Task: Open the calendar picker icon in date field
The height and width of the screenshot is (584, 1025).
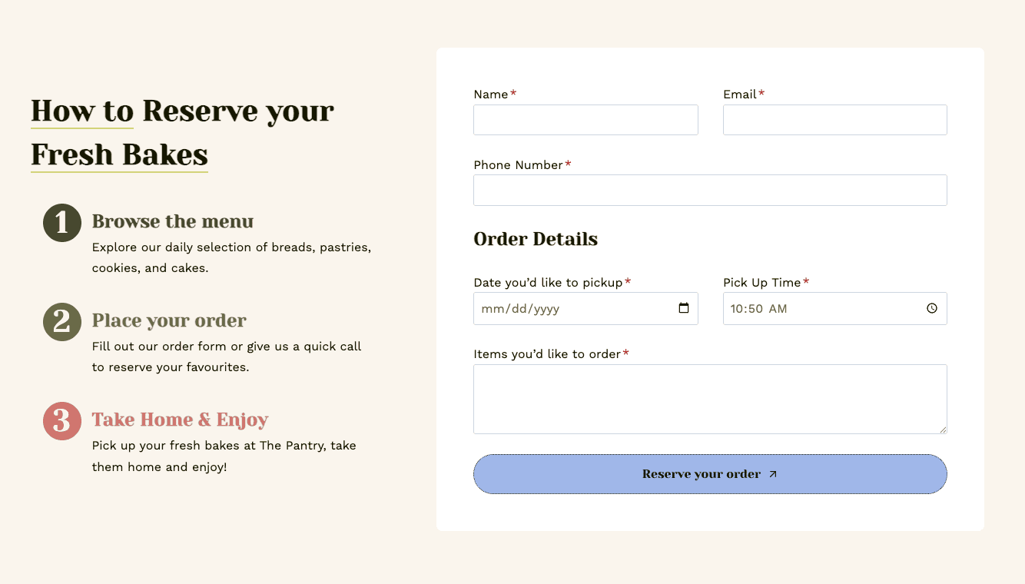Action: (x=684, y=308)
